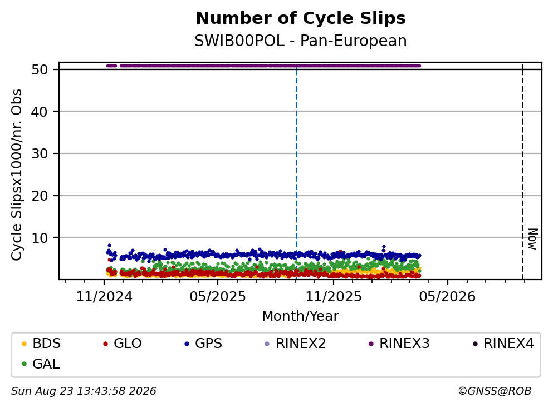Click the 05/2026 x-axis tick label
553x408 pixels.
pyautogui.click(x=447, y=297)
